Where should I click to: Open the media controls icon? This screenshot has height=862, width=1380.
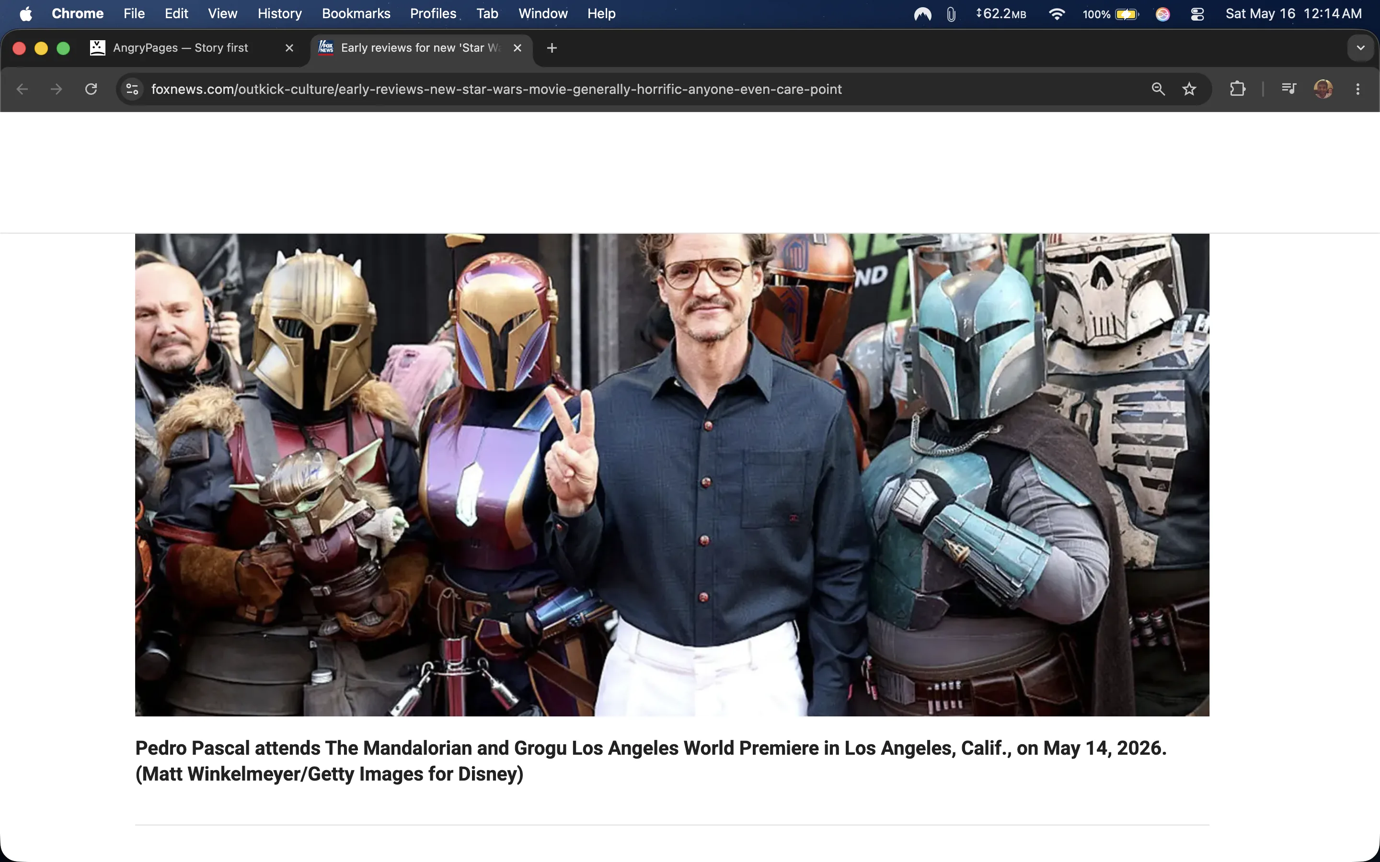pos(1289,89)
